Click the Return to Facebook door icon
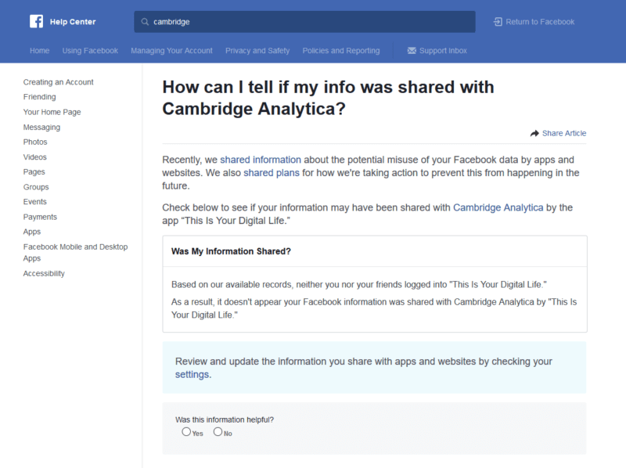Viewport: 626px width, 468px height. pos(498,22)
